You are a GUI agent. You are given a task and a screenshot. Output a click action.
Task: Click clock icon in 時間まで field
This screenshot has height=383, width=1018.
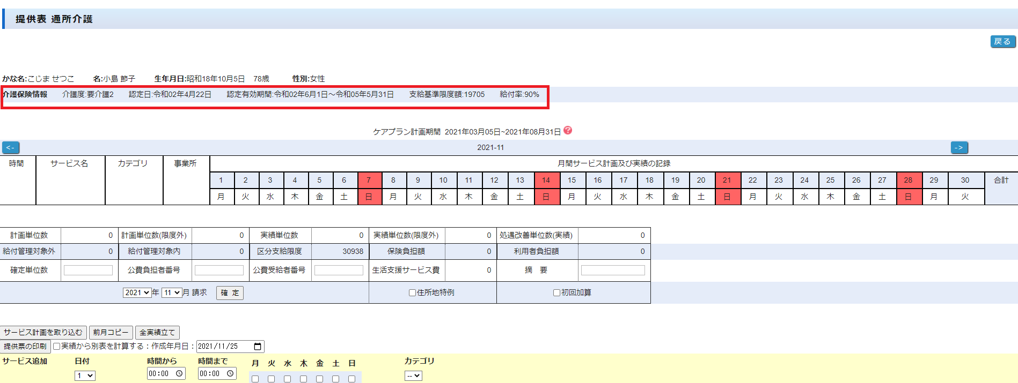click(230, 373)
